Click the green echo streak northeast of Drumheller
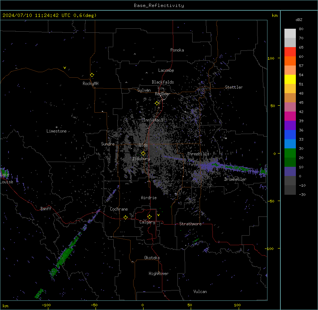 (x=237, y=168)
